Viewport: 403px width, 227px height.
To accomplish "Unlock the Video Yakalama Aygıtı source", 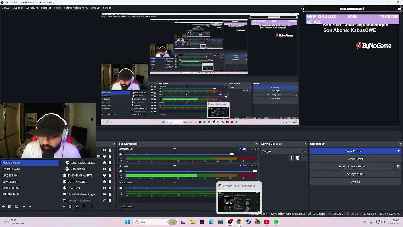I will (110, 194).
